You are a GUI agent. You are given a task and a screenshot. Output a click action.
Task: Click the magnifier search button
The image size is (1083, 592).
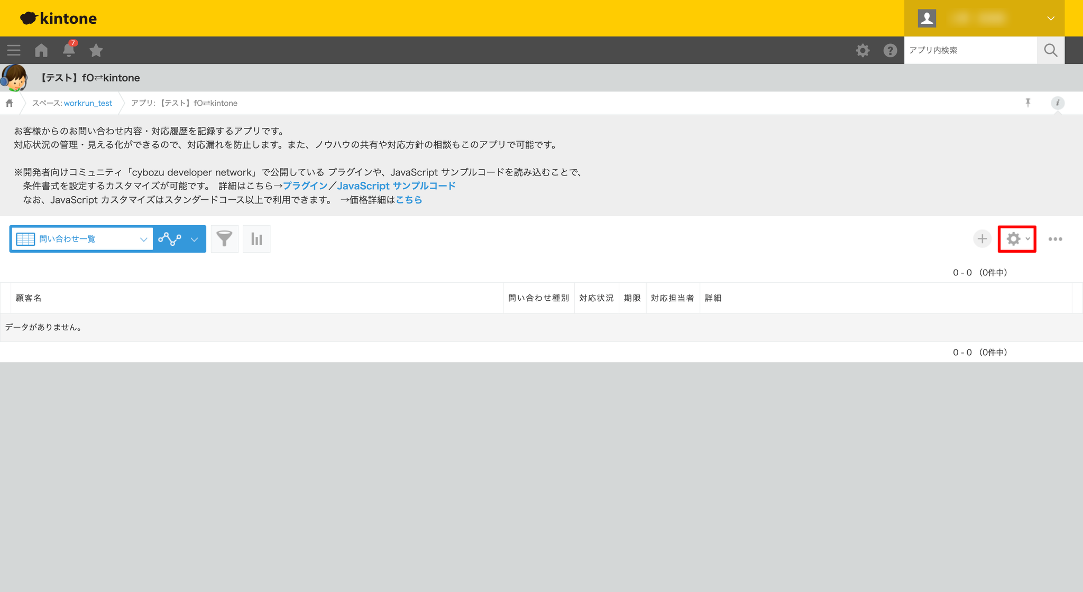(x=1050, y=50)
